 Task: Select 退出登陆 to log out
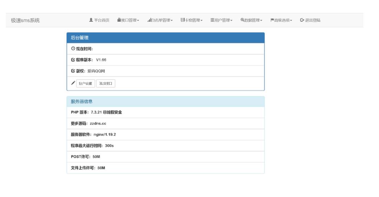tap(310, 20)
